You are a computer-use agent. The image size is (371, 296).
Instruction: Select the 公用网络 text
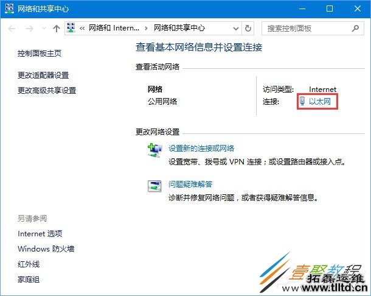point(162,102)
